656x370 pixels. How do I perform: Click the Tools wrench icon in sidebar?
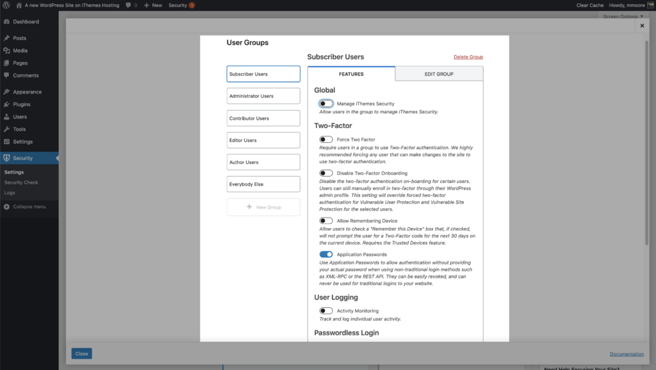[x=6, y=129]
